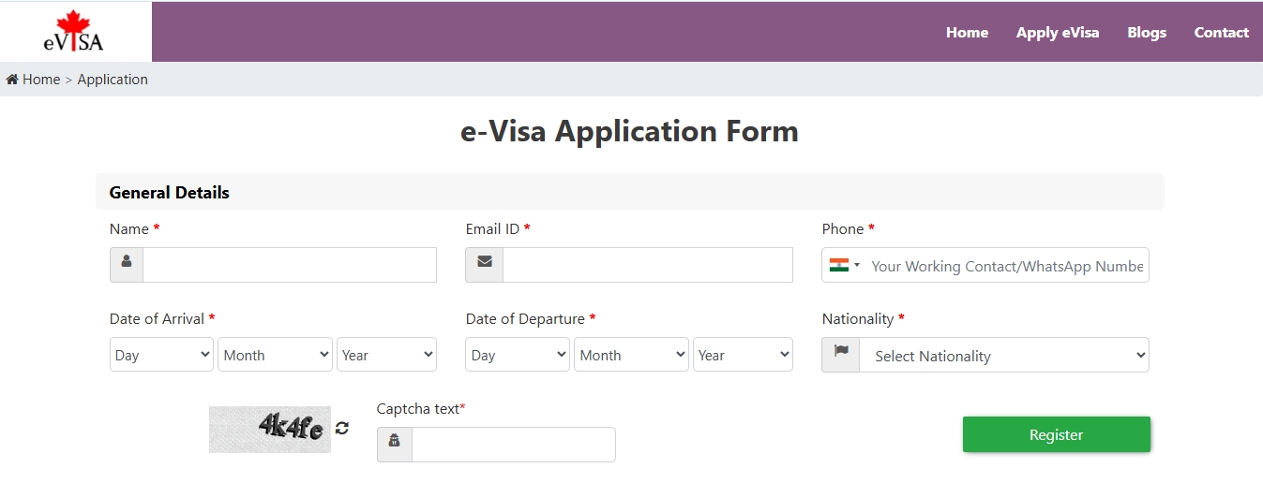Click the envelope icon beside Email field

484,265
